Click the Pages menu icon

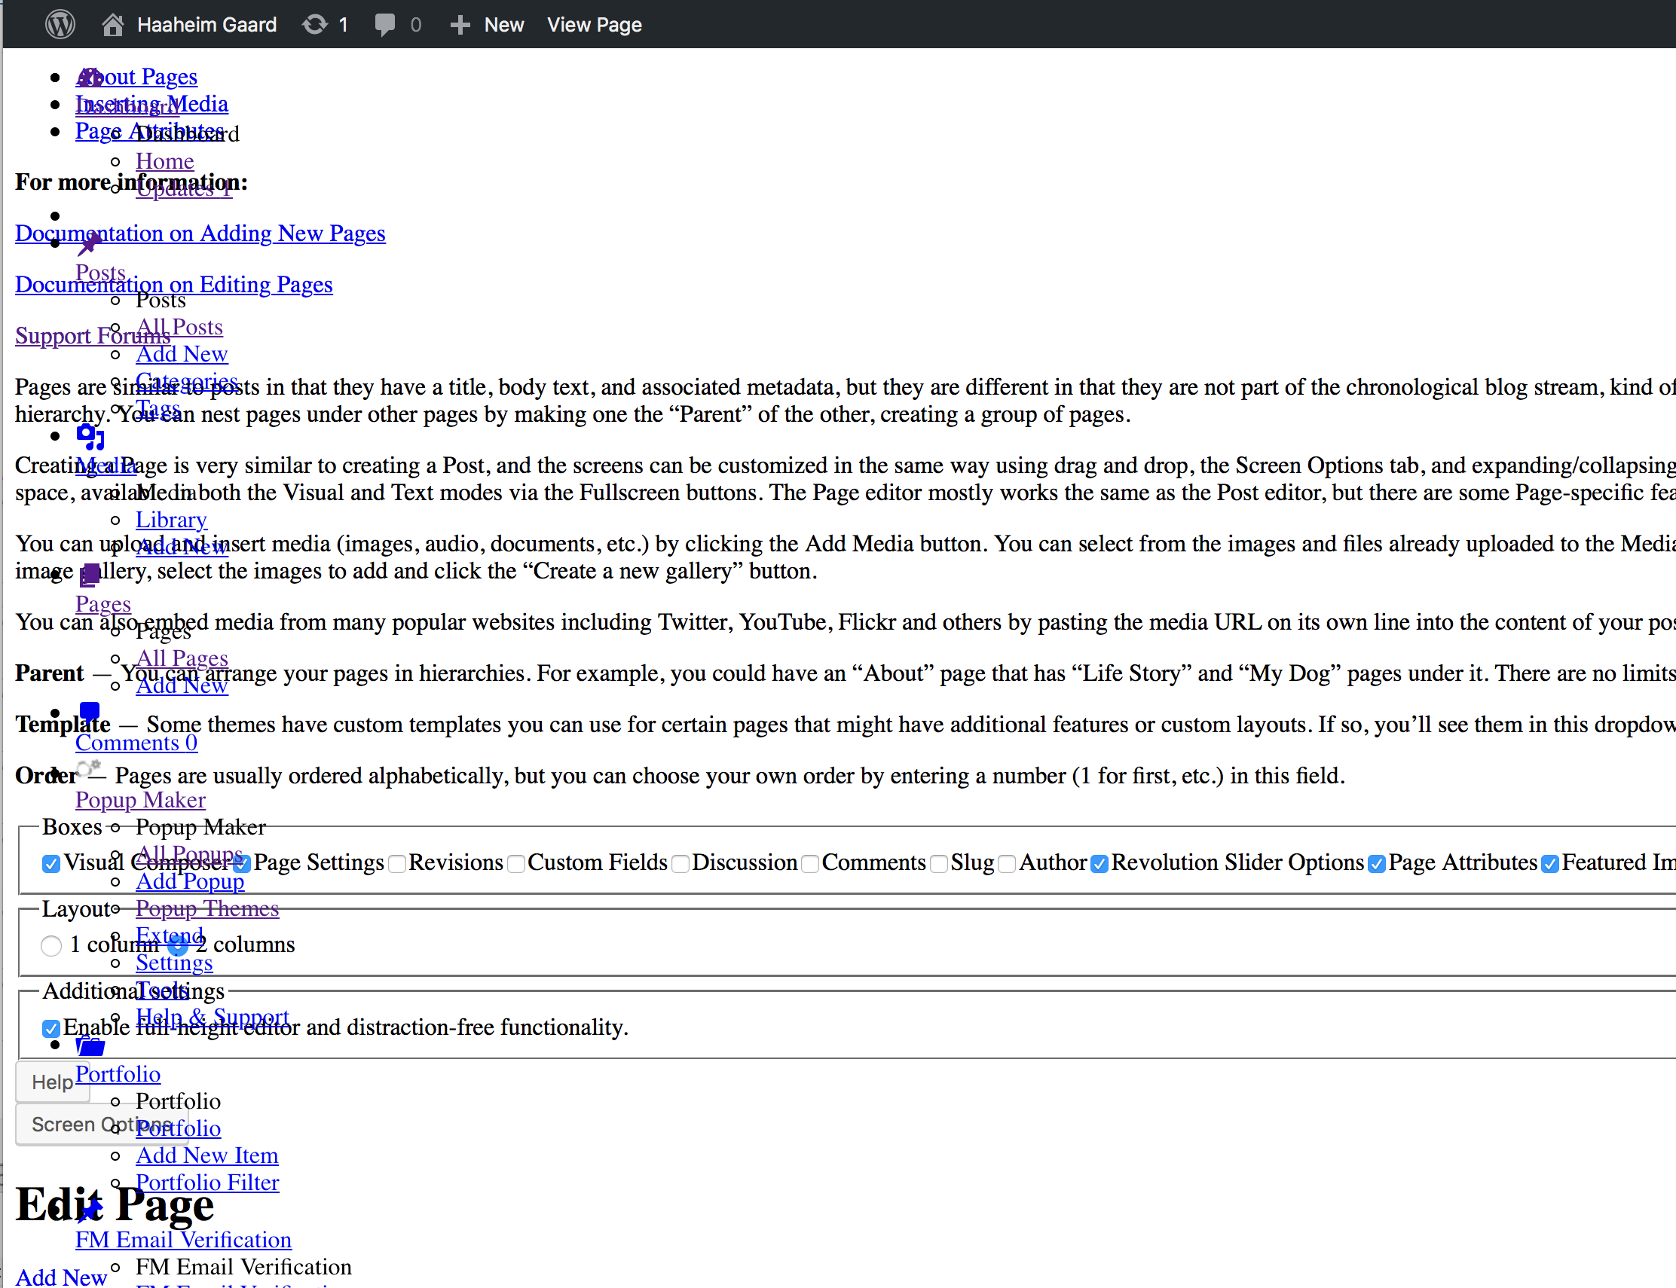click(x=90, y=573)
